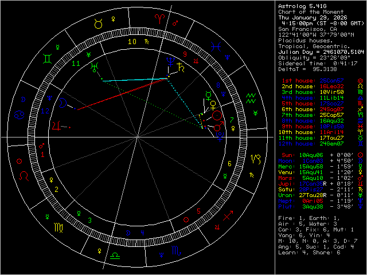Click the Moon glyph beside the Moon list row
Image resolution: width=367 pixels, height=275 pixels.
pos(361,161)
